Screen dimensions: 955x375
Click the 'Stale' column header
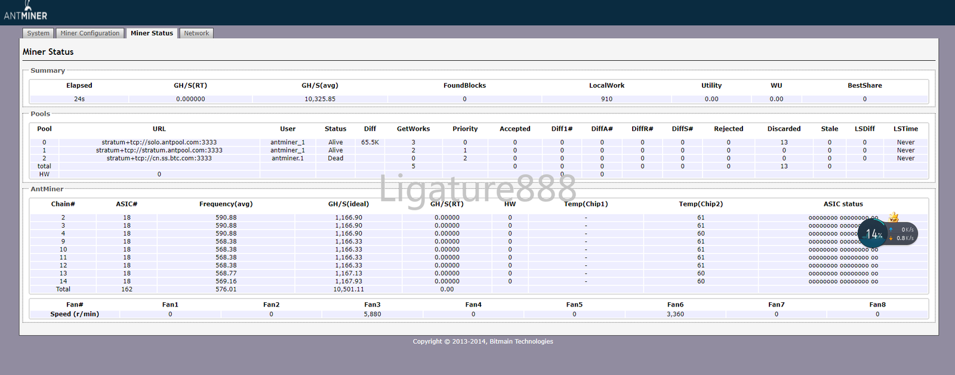[830, 129]
